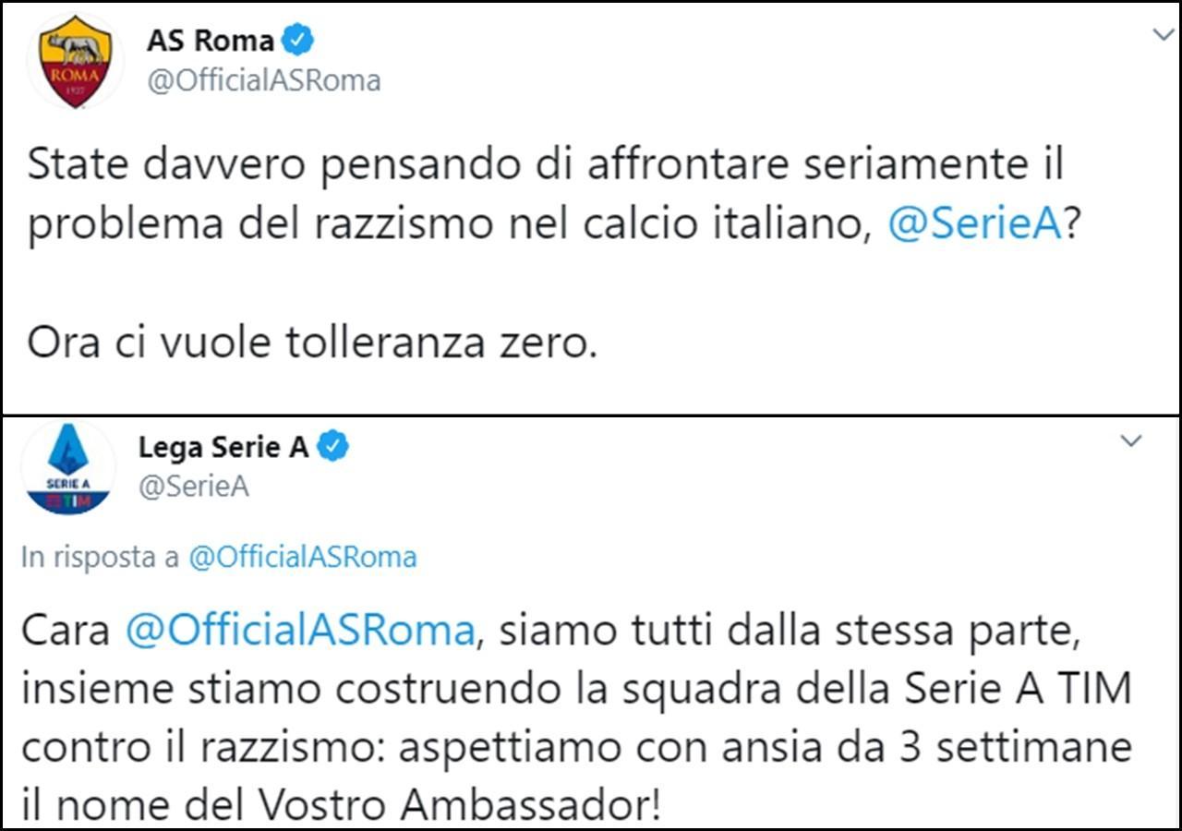Click 'il nome del Vostro Ambassador!' text
This screenshot has height=831, width=1182.
[342, 804]
